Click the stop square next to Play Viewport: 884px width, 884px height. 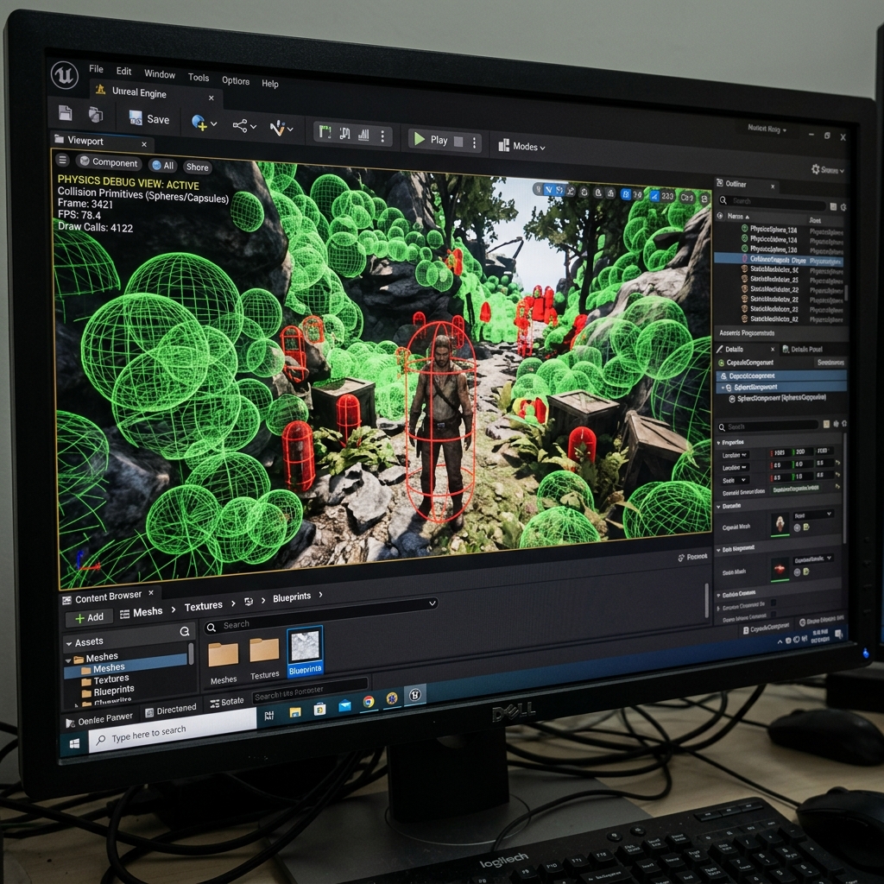tap(458, 142)
